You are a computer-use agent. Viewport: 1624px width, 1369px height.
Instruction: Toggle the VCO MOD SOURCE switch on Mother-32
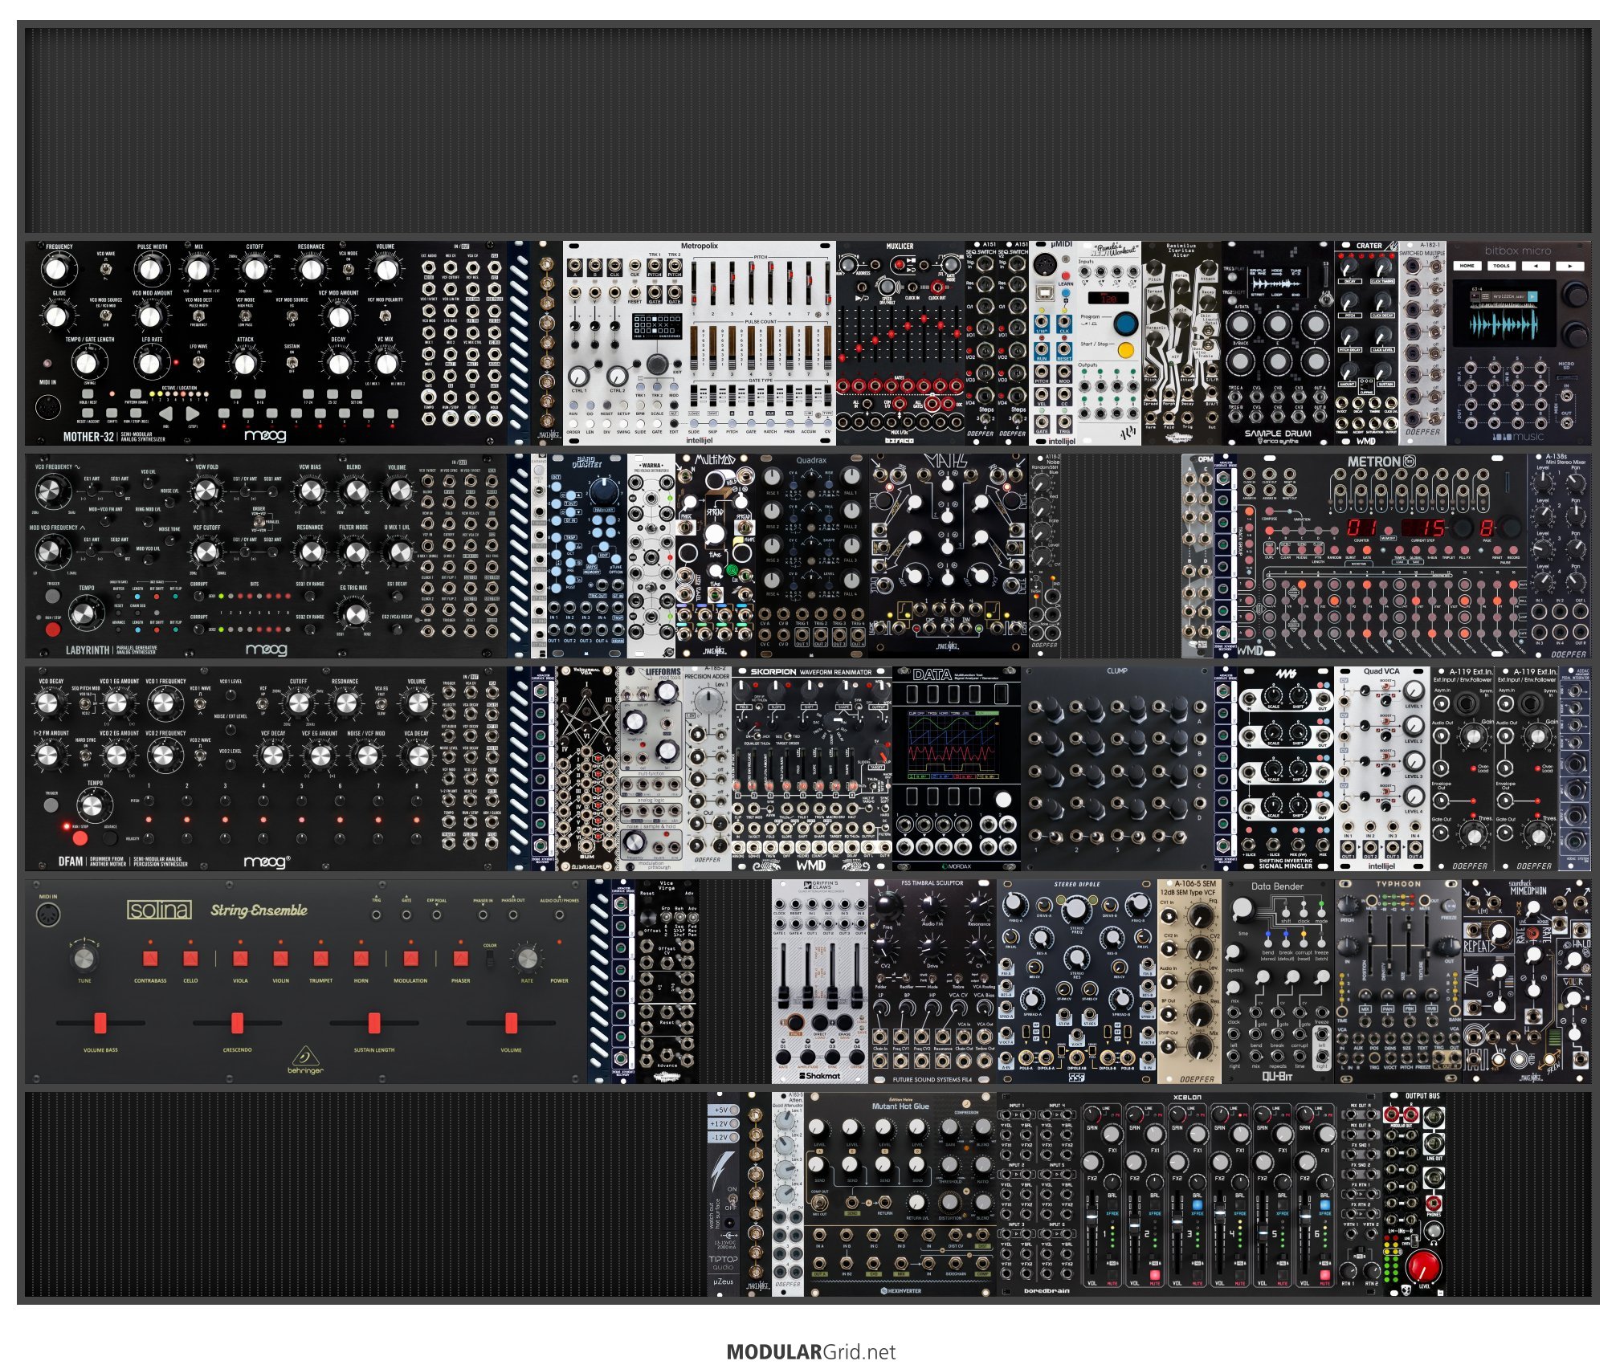click(106, 316)
